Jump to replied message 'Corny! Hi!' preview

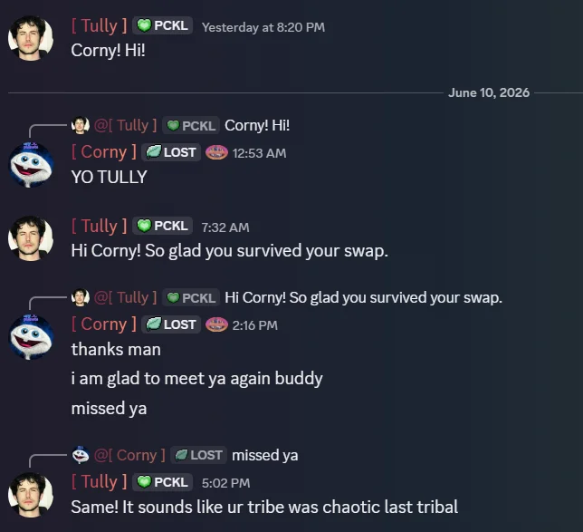(257, 125)
